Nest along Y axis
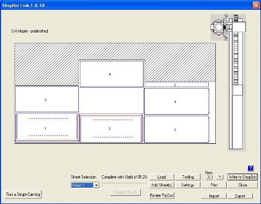 (x=220, y=177)
